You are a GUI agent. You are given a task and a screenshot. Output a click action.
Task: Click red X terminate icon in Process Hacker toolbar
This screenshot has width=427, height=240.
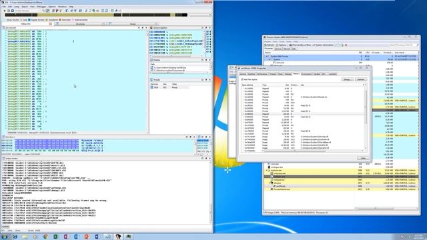[346, 45]
